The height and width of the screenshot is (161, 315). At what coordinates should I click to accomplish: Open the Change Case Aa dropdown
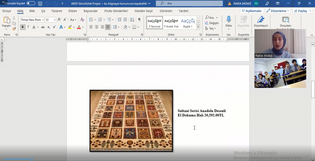tap(73, 20)
